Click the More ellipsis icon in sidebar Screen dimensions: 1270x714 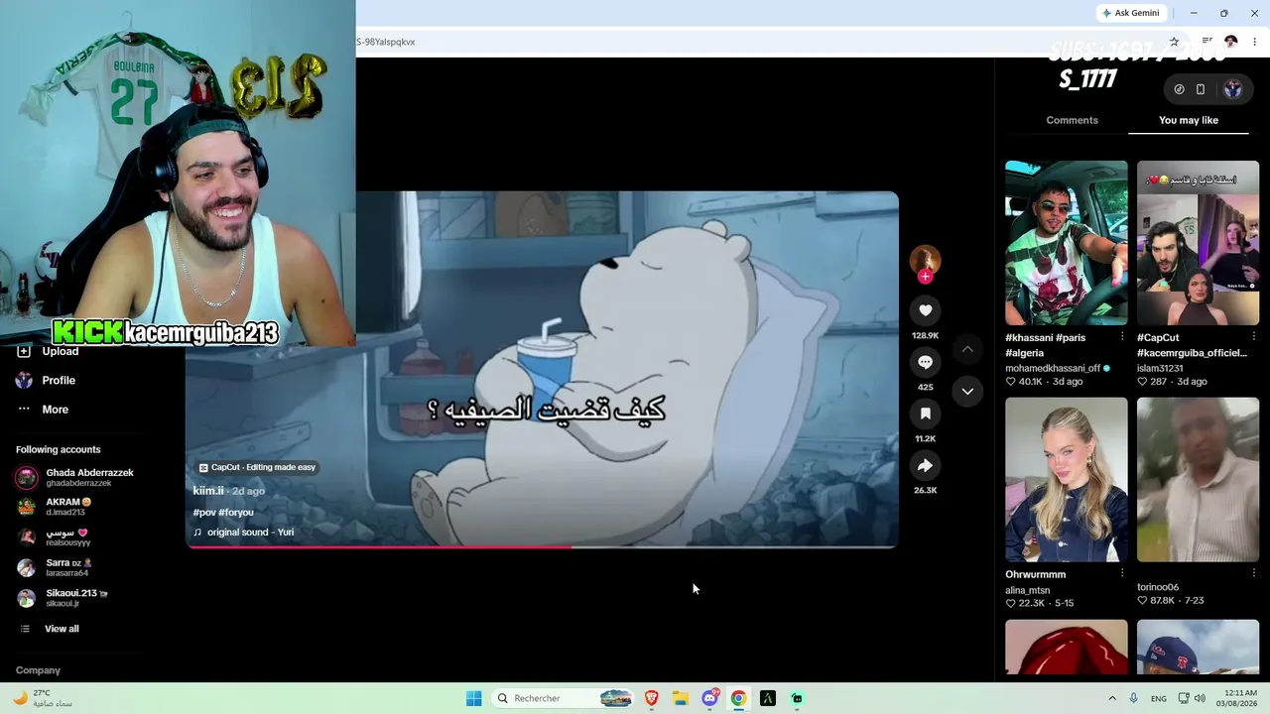click(24, 409)
